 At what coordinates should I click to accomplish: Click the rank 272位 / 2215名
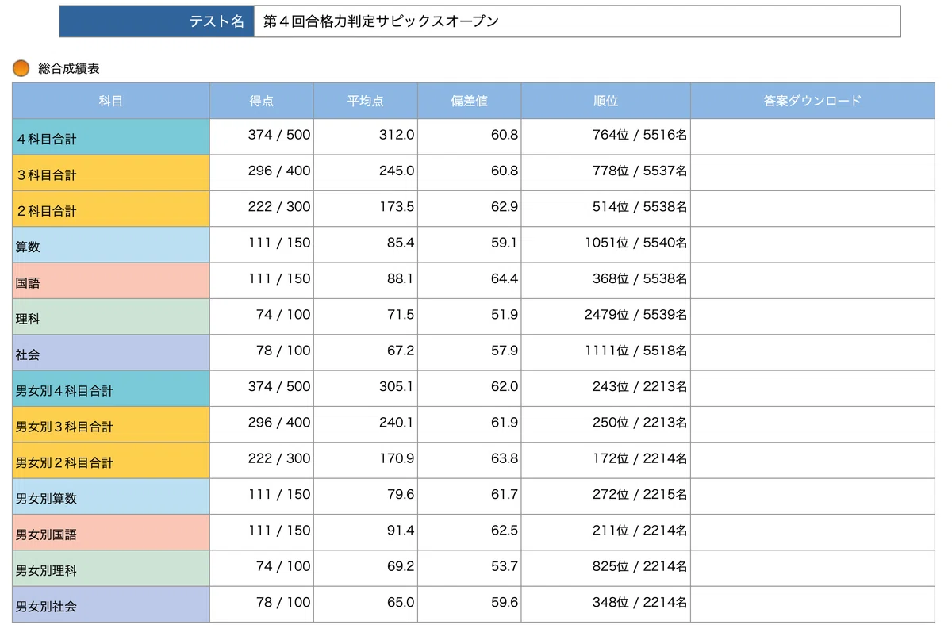tap(639, 494)
